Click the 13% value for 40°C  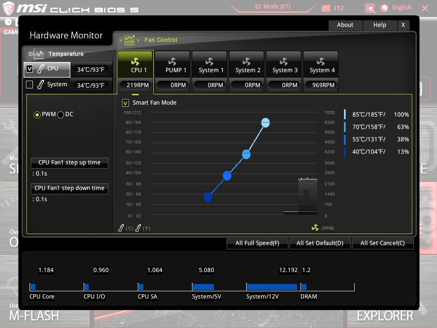[x=403, y=152]
